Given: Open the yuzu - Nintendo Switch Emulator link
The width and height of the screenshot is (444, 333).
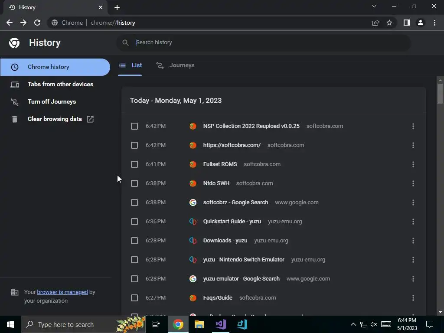Looking at the screenshot, I should 244,260.
